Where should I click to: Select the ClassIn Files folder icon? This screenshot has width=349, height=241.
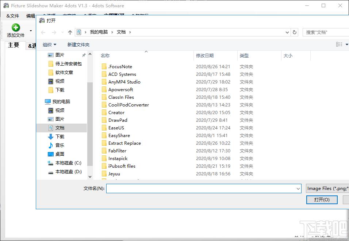(104, 97)
